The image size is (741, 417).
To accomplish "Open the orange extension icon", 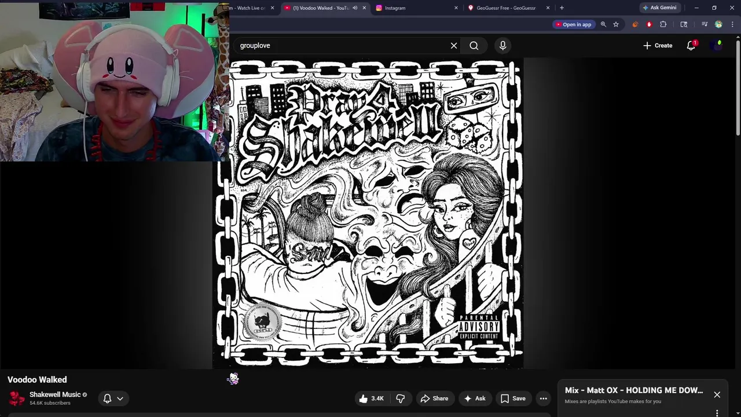I will [x=635, y=24].
